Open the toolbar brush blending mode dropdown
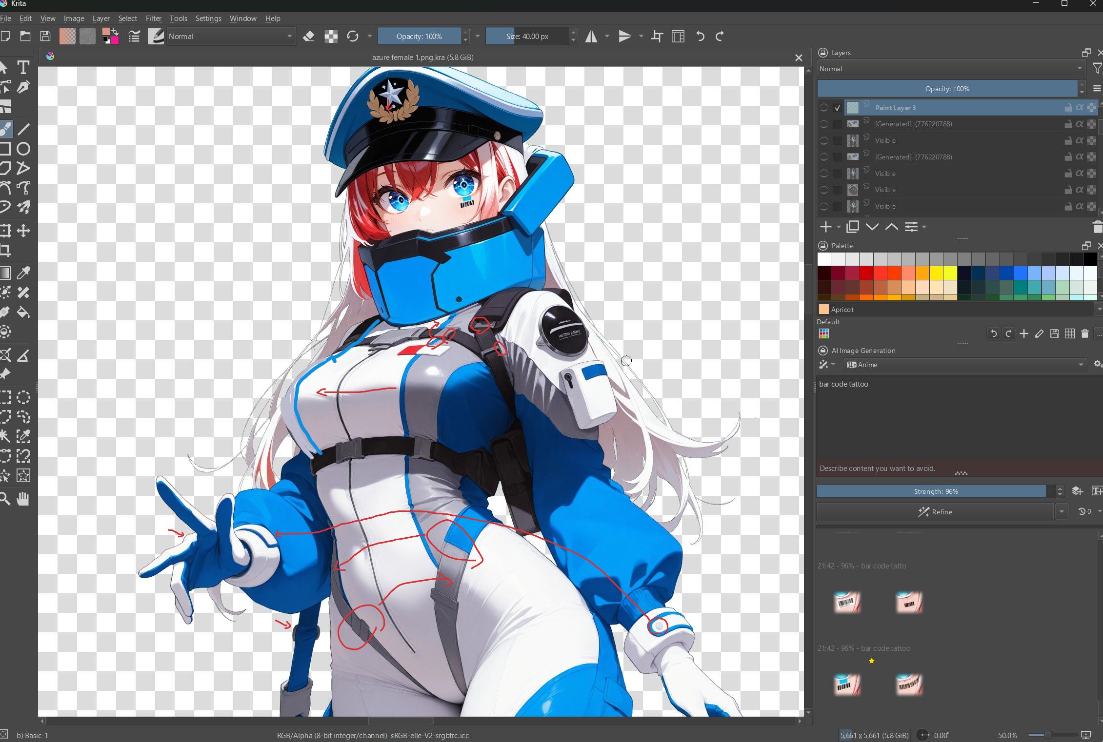 pyautogui.click(x=231, y=37)
